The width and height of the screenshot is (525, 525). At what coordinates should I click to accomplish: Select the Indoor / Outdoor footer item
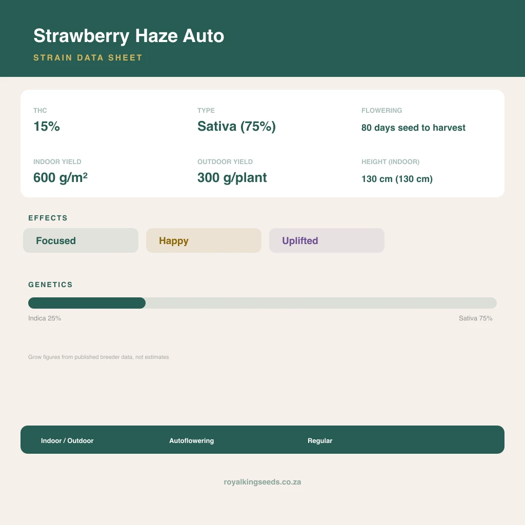pos(67,440)
